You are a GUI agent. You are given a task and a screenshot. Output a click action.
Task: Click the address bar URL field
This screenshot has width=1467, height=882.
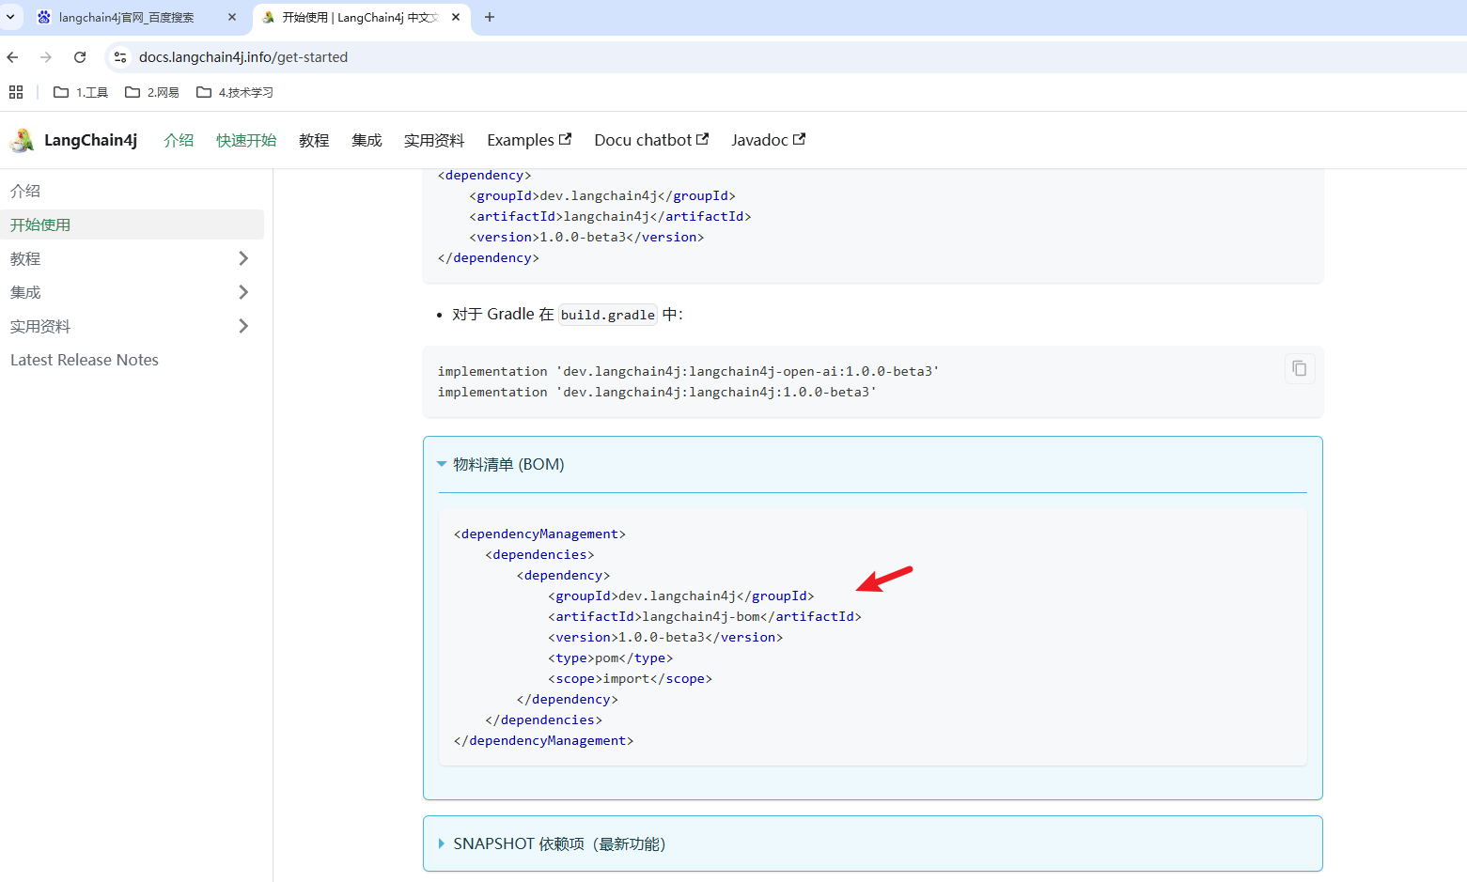tap(243, 57)
